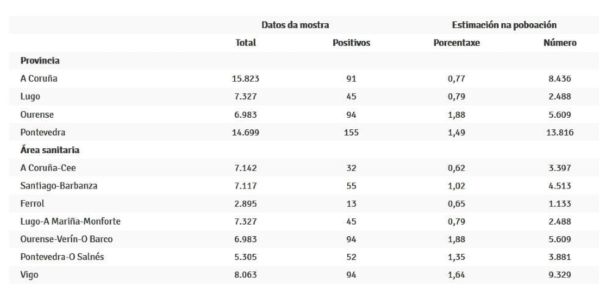Screen dimensions: 599x299
Task: Click the total value 15.823
Action: (246, 78)
